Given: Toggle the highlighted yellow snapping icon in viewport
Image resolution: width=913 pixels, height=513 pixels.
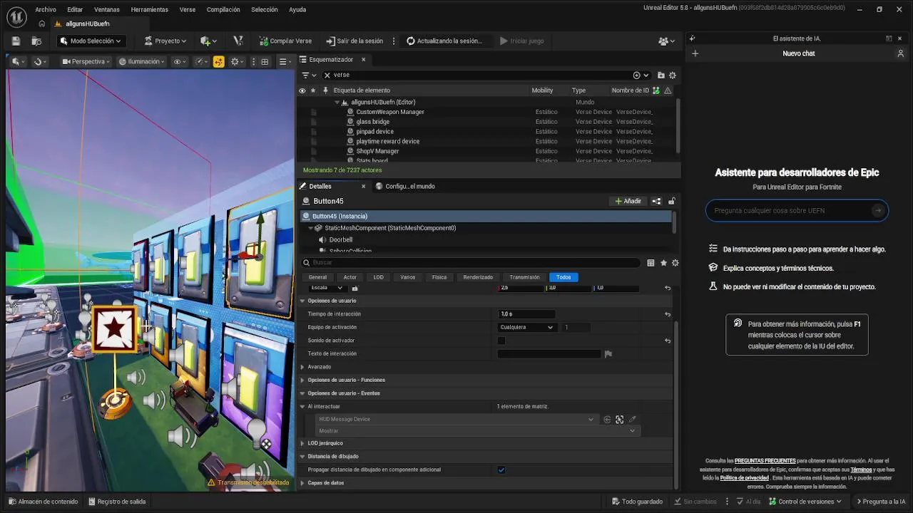Looking at the screenshot, I should tap(218, 61).
